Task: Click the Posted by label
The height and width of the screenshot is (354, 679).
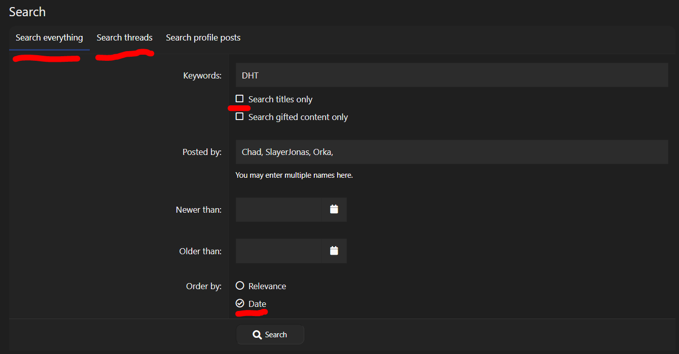Action: point(202,152)
